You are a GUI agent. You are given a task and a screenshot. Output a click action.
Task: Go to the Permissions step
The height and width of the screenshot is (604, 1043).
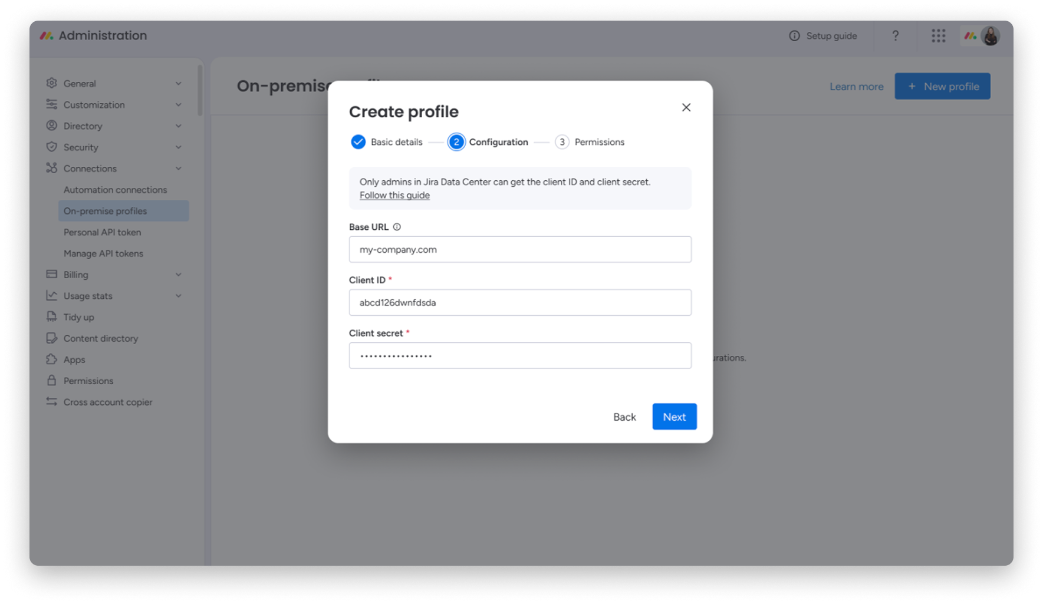(590, 141)
